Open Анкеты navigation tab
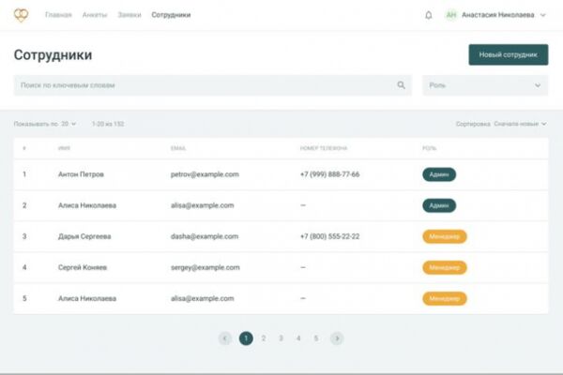Image resolution: width=563 pixels, height=375 pixels. 95,15
